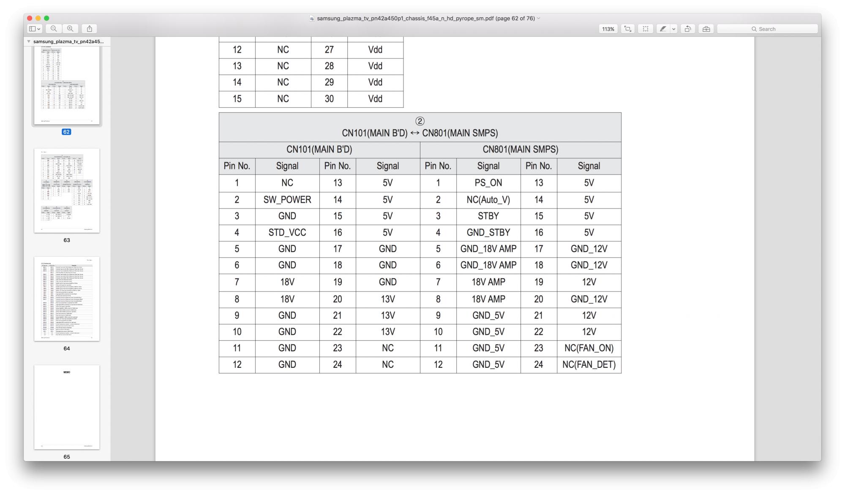Click the PDF file icon in title bar
The height and width of the screenshot is (495, 845).
click(x=312, y=19)
